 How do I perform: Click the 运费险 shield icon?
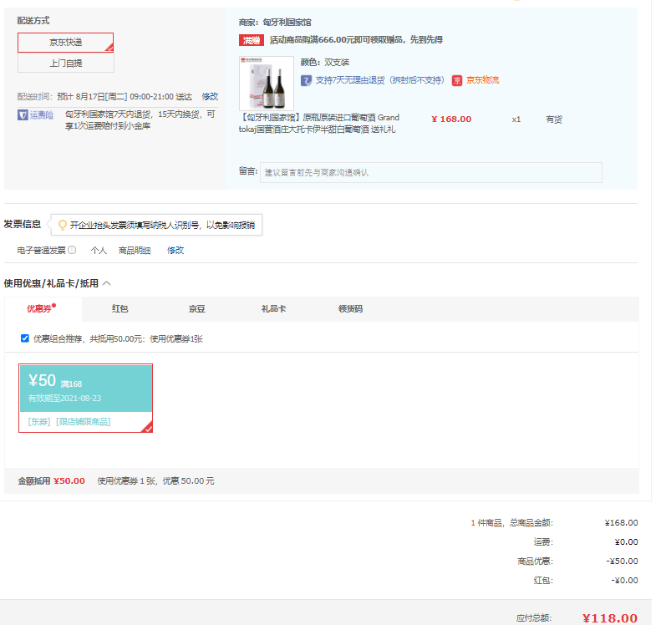pyautogui.click(x=23, y=115)
